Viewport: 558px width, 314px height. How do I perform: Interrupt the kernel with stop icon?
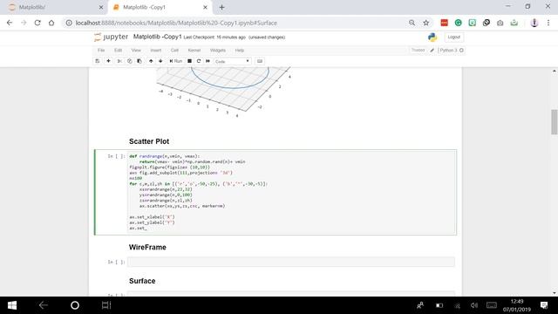(190, 61)
